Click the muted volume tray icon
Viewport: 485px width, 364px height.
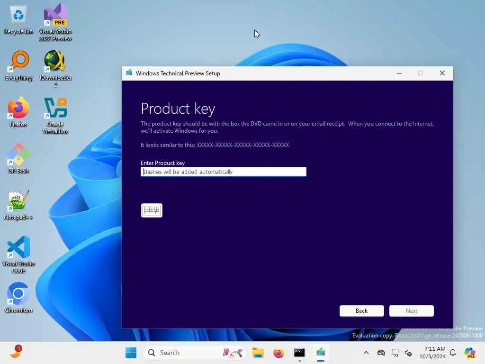[x=408, y=353]
